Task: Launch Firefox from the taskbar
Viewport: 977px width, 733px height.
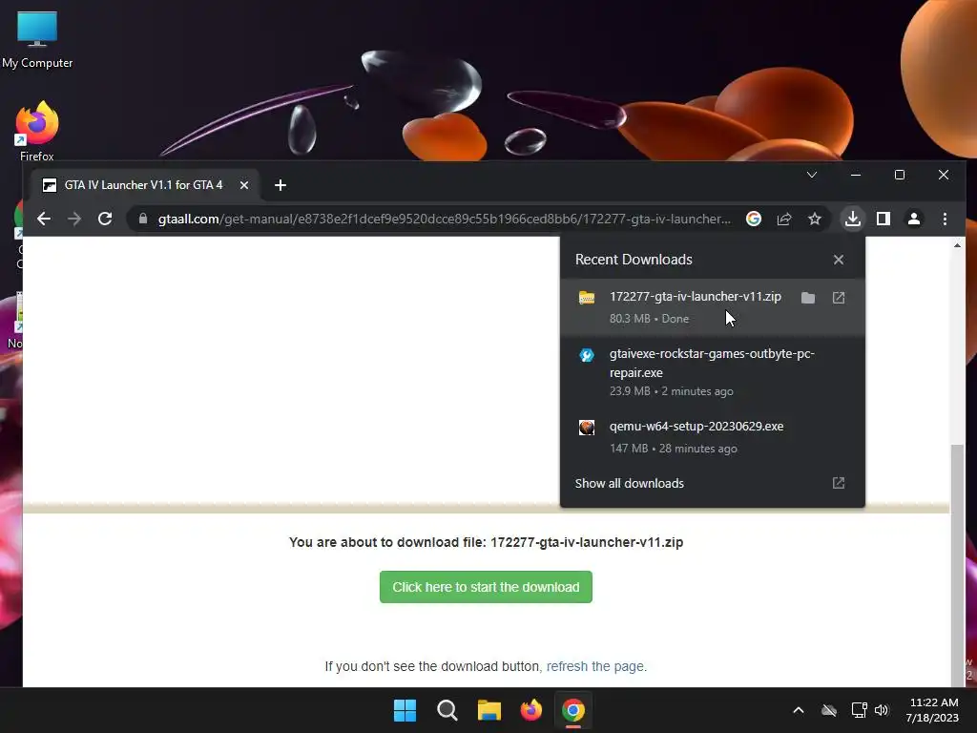Action: [x=530, y=710]
